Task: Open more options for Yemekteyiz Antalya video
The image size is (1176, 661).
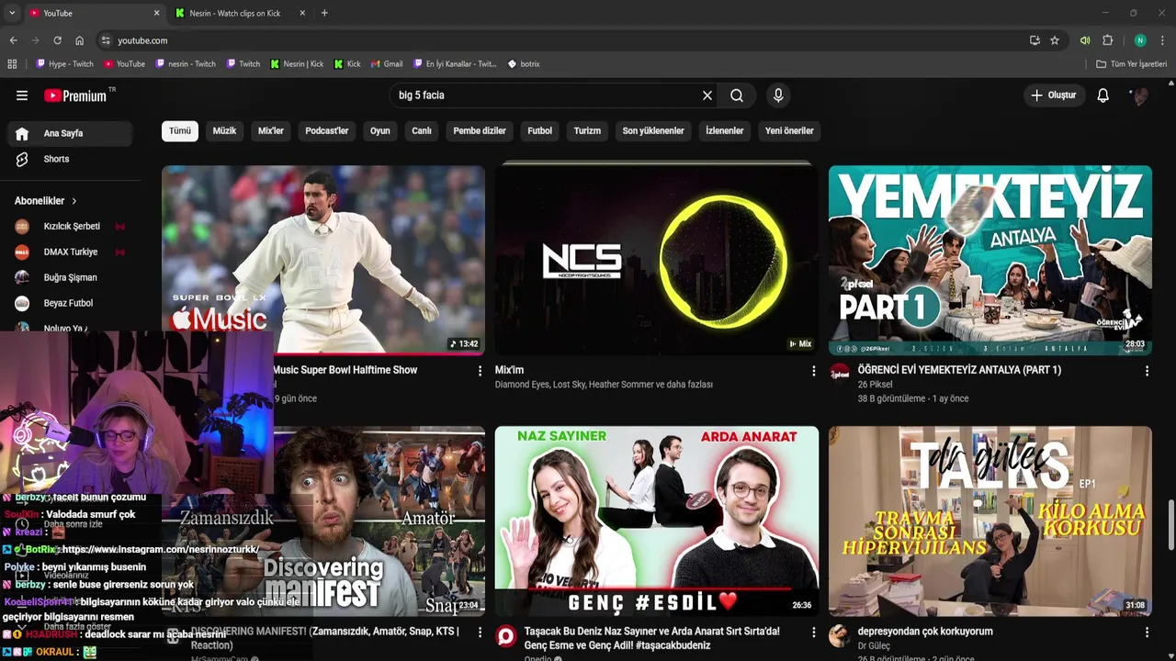Action: pyautogui.click(x=1147, y=371)
